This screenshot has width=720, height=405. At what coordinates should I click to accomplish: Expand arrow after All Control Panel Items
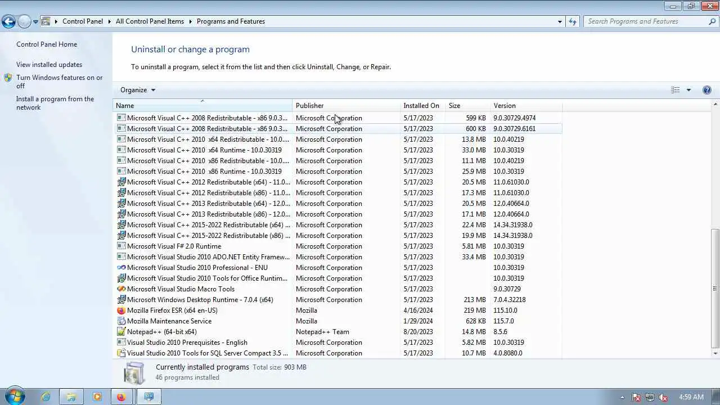point(191,21)
